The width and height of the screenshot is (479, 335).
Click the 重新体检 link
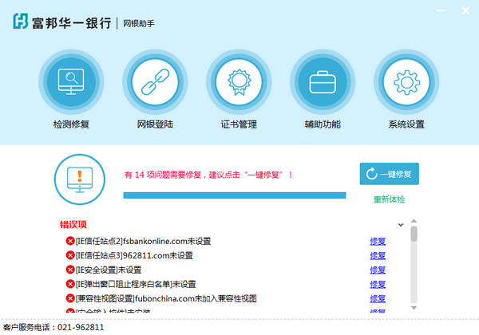(x=389, y=199)
